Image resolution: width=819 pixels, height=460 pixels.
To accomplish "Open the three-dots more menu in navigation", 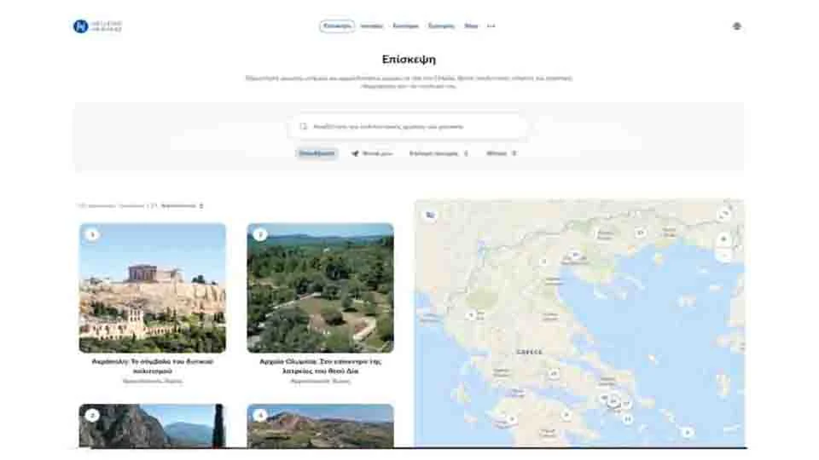I will 491,26.
